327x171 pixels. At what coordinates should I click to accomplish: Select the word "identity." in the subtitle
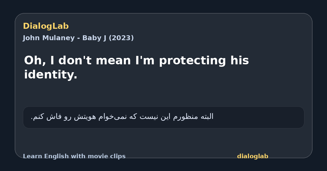(x=51, y=75)
